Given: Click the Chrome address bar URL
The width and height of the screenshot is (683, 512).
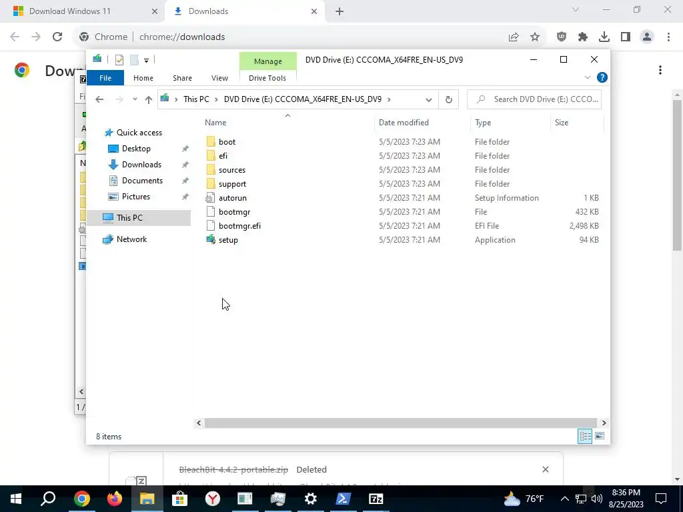Looking at the screenshot, I should [x=182, y=37].
